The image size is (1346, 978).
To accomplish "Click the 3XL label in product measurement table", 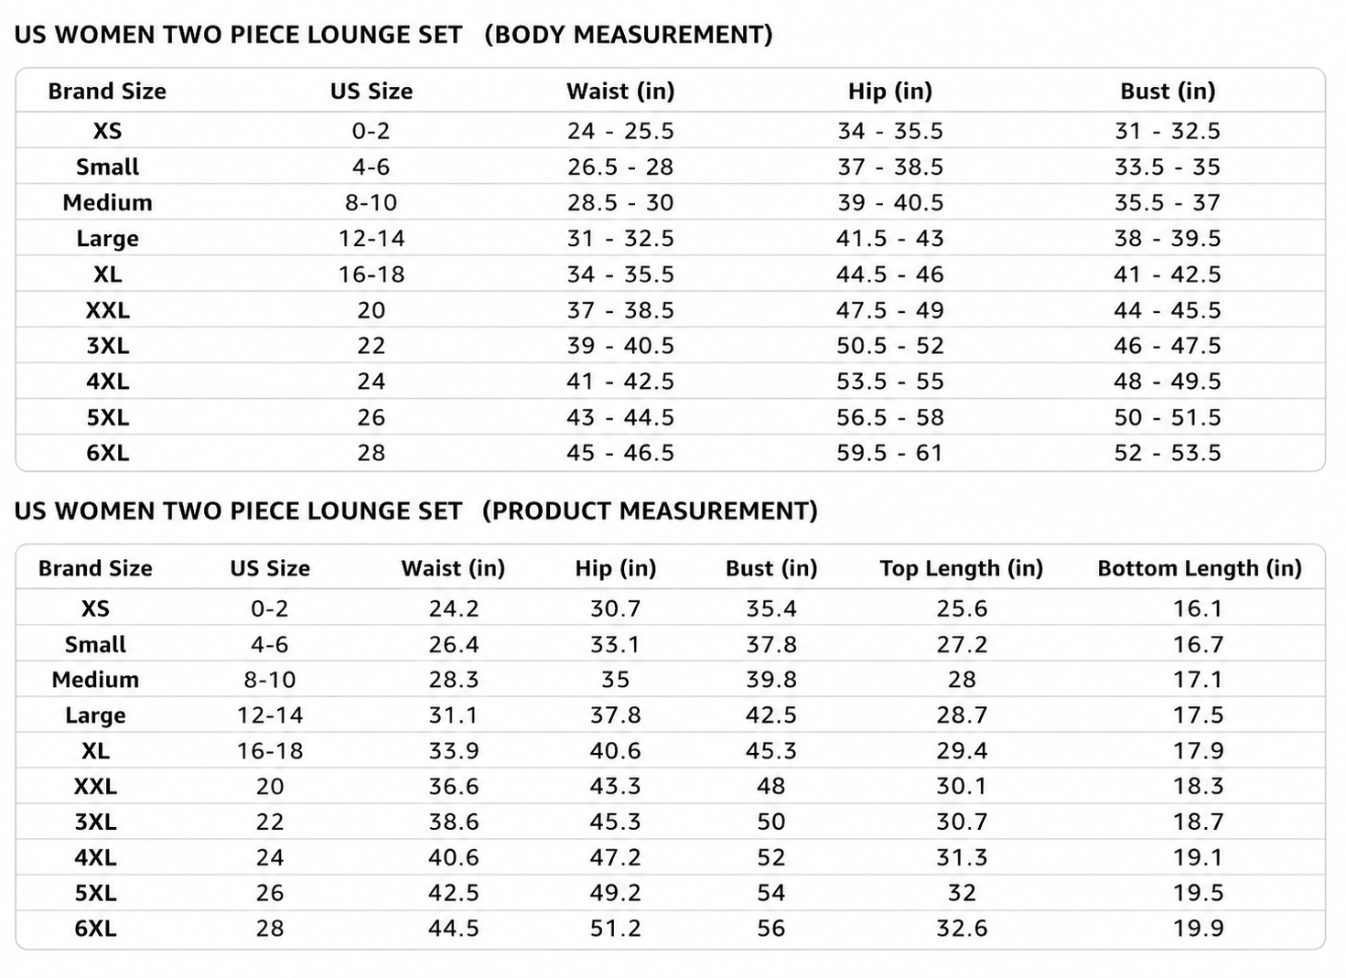I will point(95,822).
